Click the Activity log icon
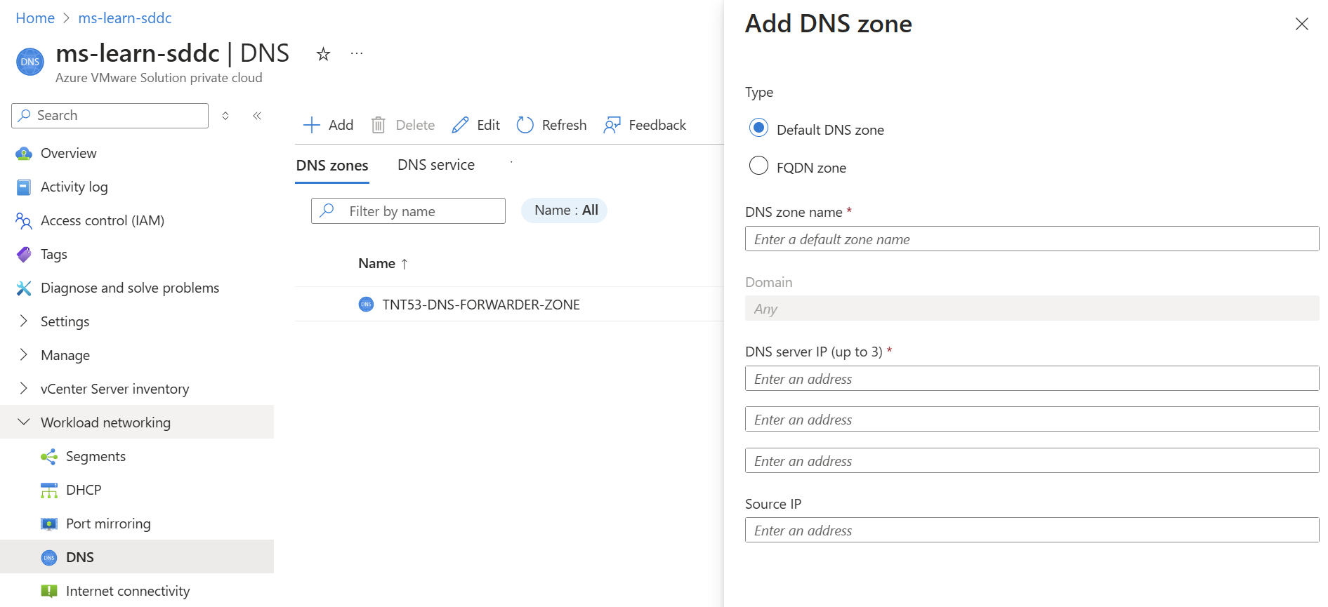 24,187
